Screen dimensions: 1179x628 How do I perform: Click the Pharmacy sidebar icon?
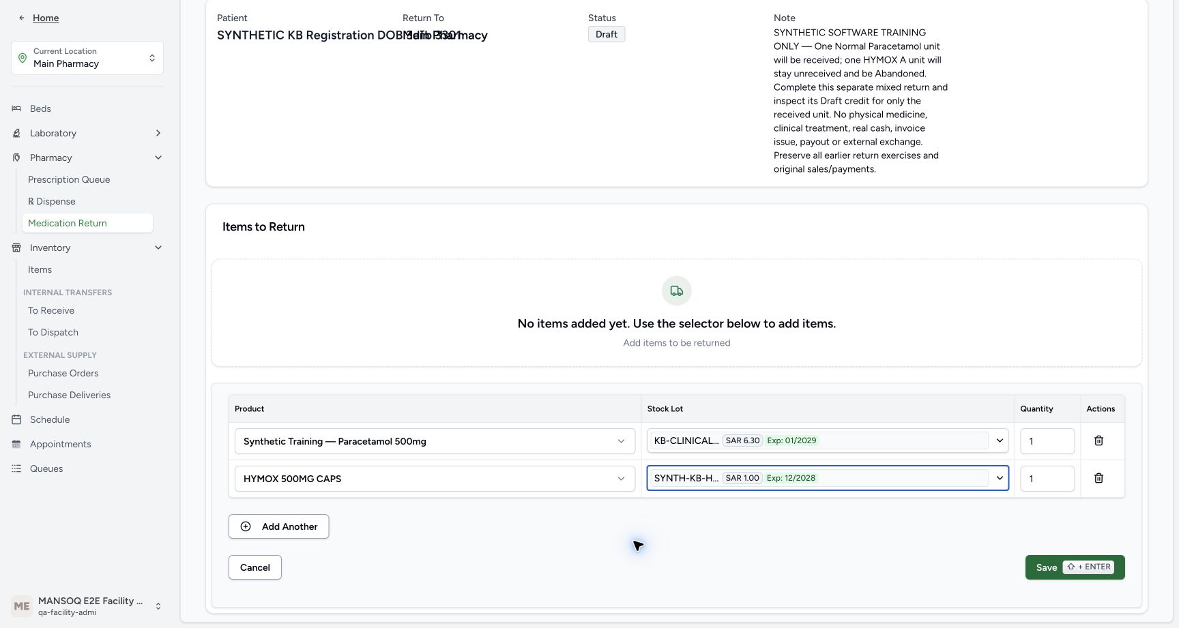coord(16,158)
